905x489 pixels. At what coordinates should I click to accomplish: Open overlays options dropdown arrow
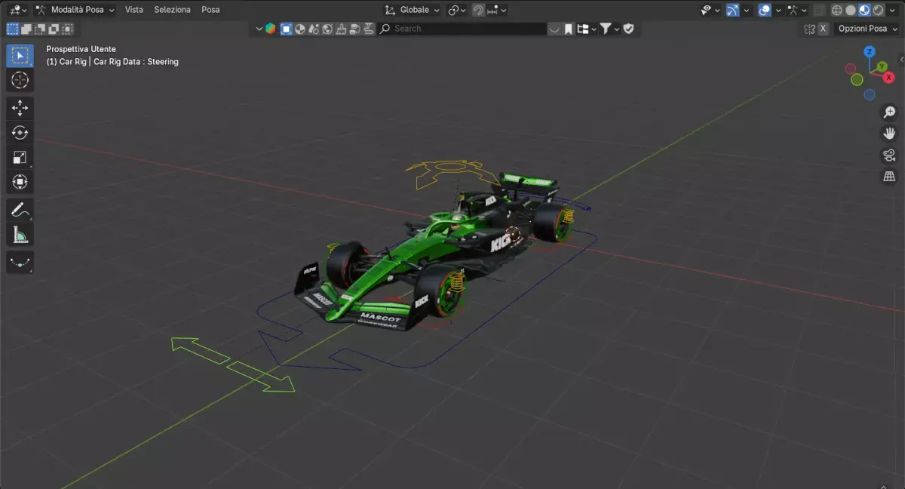pos(778,10)
